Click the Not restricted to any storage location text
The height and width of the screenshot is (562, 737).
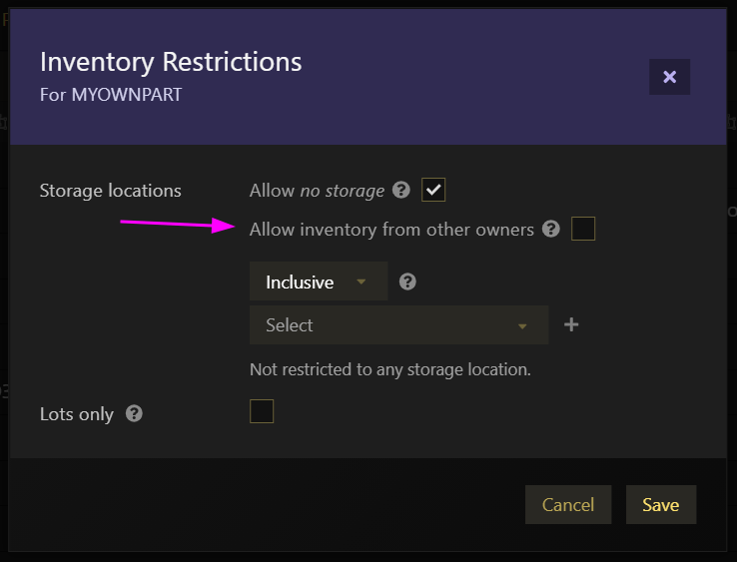(390, 369)
